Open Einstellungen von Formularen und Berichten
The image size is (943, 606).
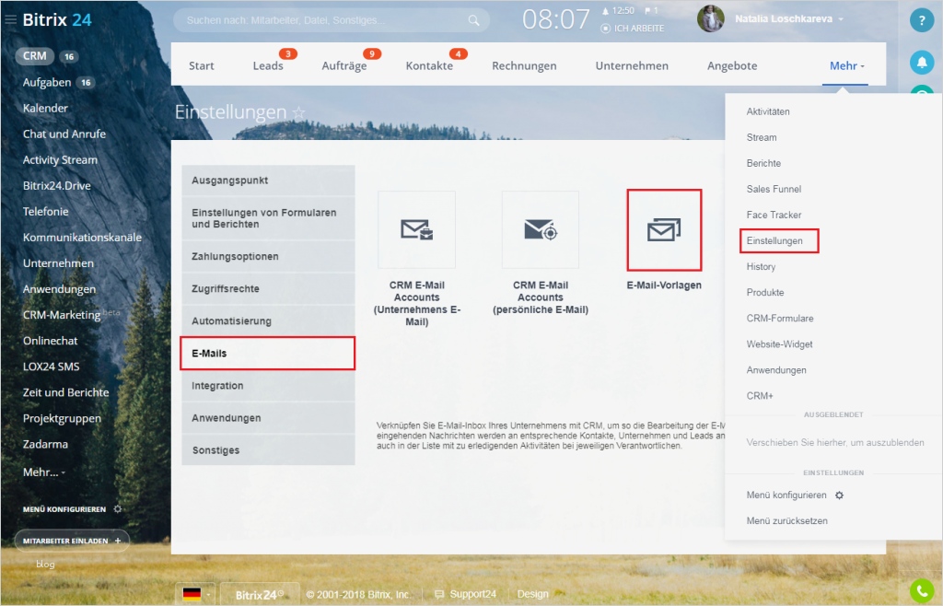coord(268,218)
